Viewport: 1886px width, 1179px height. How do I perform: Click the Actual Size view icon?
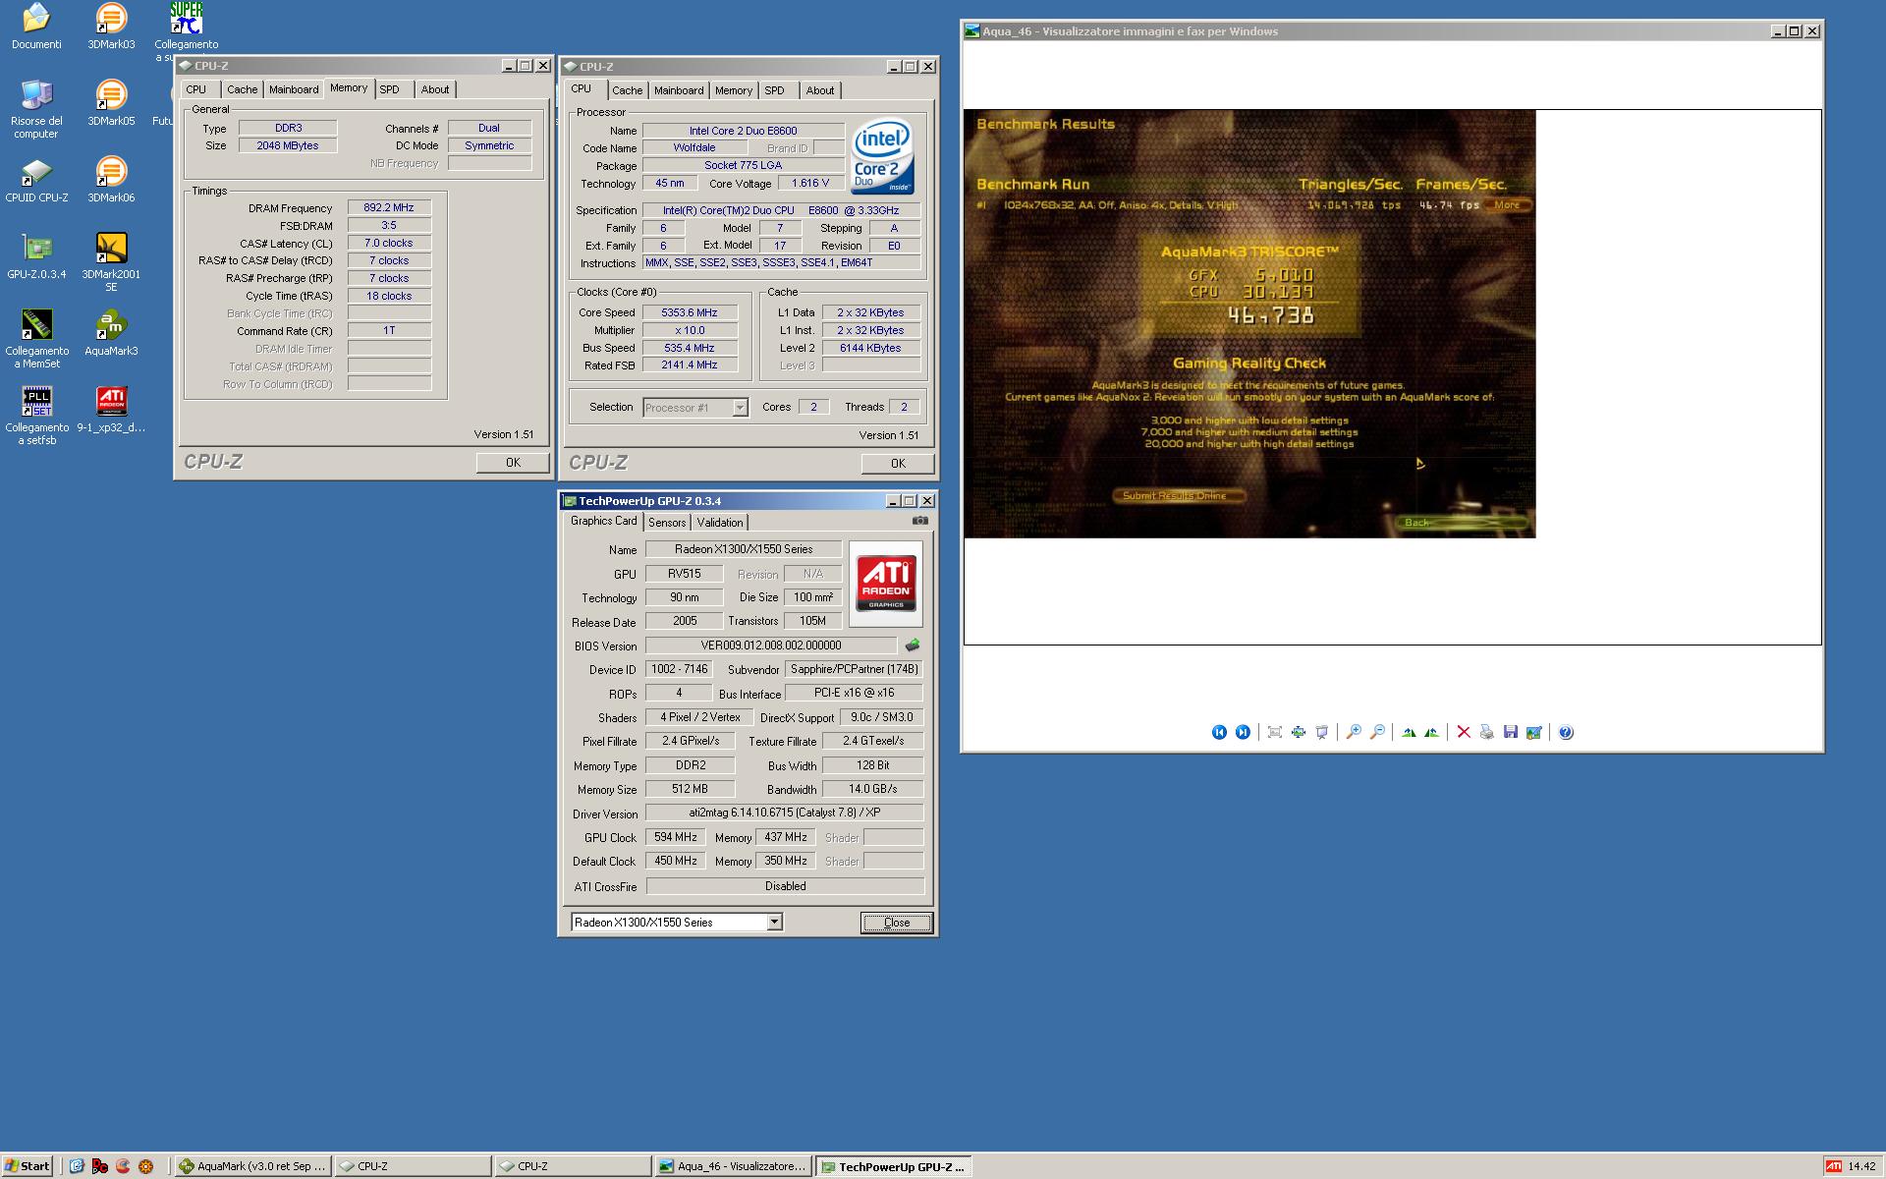(1299, 732)
